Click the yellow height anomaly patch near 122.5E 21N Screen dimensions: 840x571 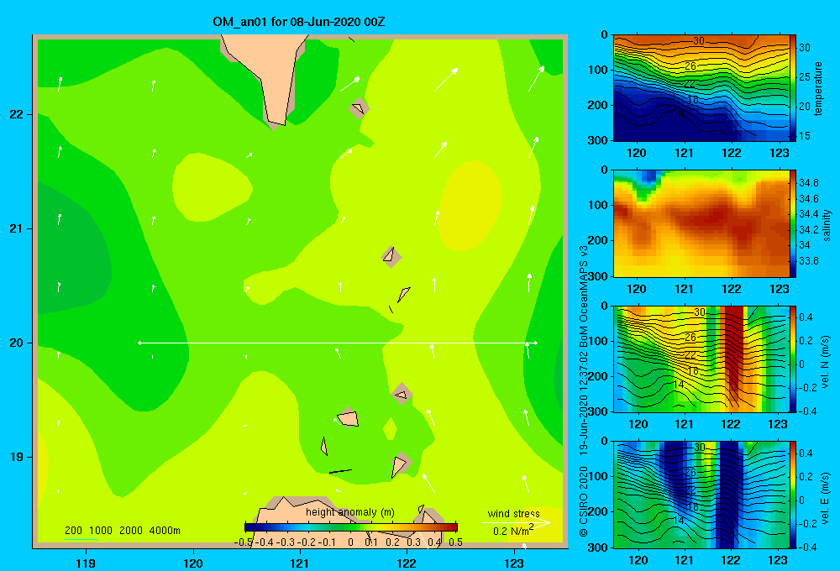coord(470,205)
